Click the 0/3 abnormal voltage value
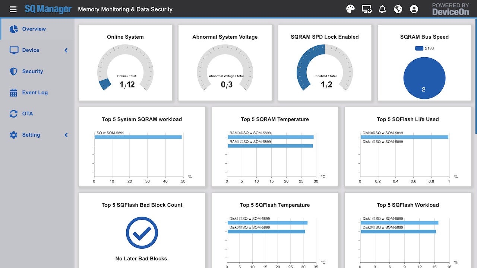This screenshot has width=477, height=268. pyautogui.click(x=227, y=85)
